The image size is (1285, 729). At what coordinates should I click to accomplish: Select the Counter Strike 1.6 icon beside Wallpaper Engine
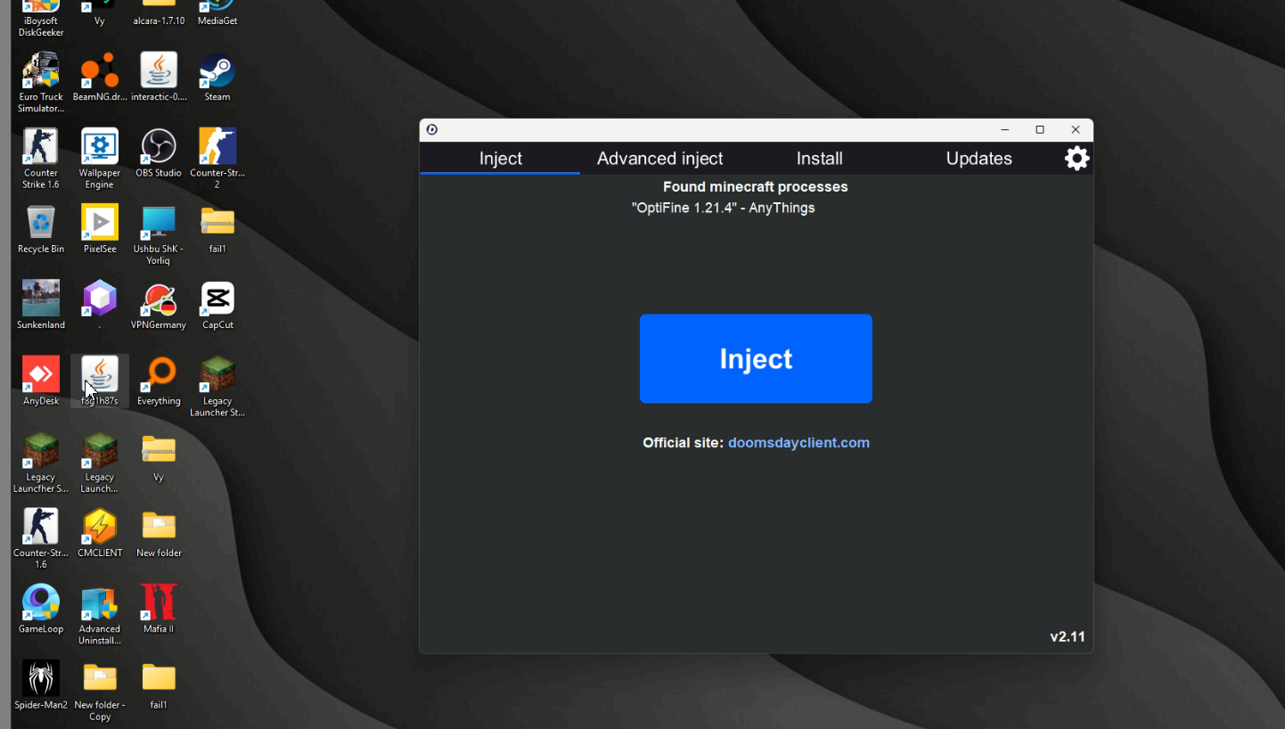[41, 159]
